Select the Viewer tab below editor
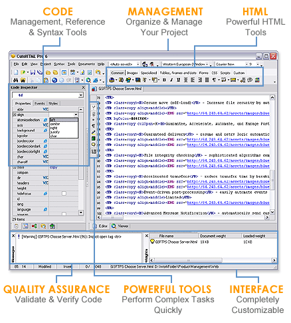The width and height of the screenshot is (291, 323). 120,226
